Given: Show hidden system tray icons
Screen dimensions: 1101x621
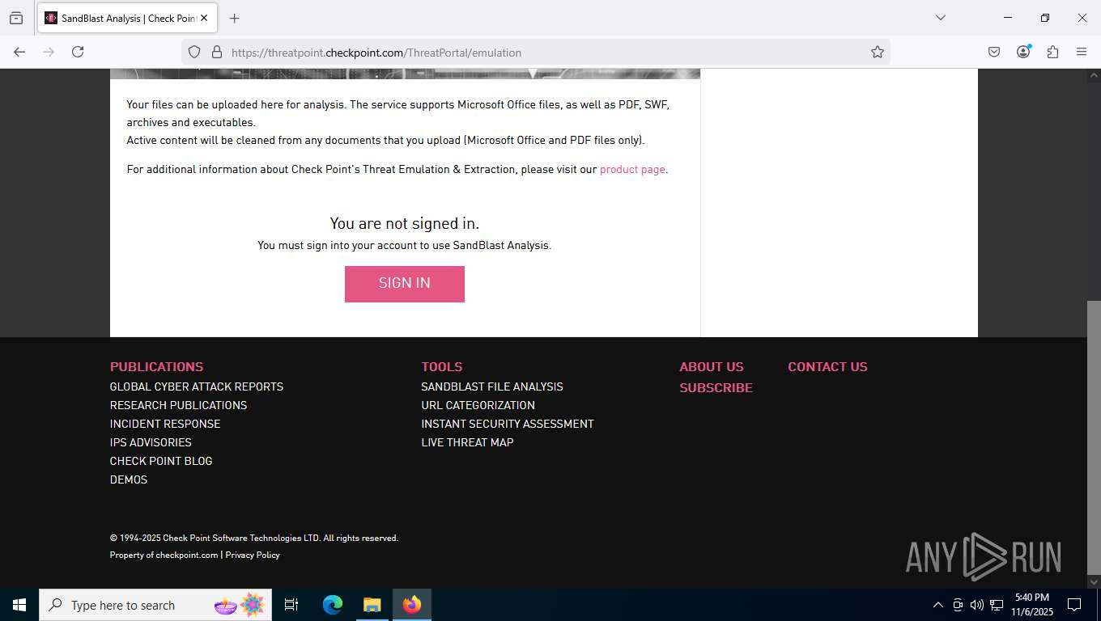Looking at the screenshot, I should [938, 605].
